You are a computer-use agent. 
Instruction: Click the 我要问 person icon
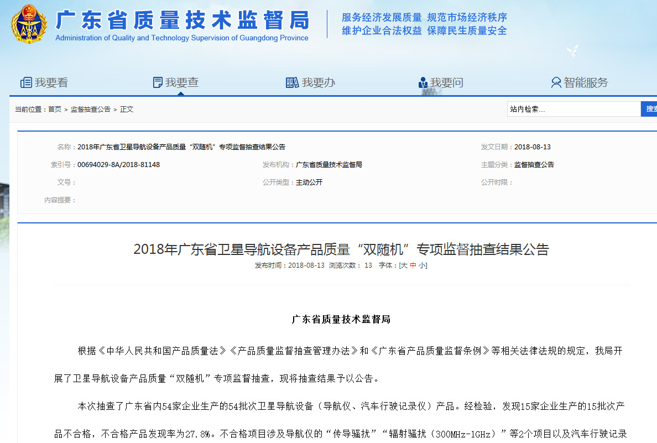point(423,82)
